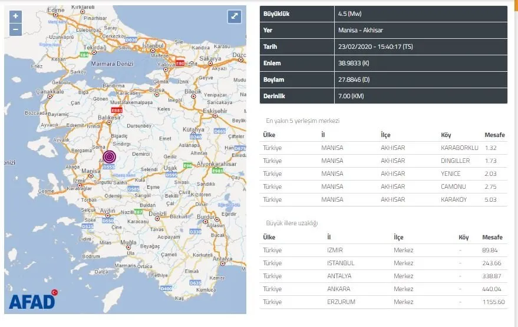Click the Köy column header in the settlements table
This screenshot has height=327, width=518.
pos(446,135)
